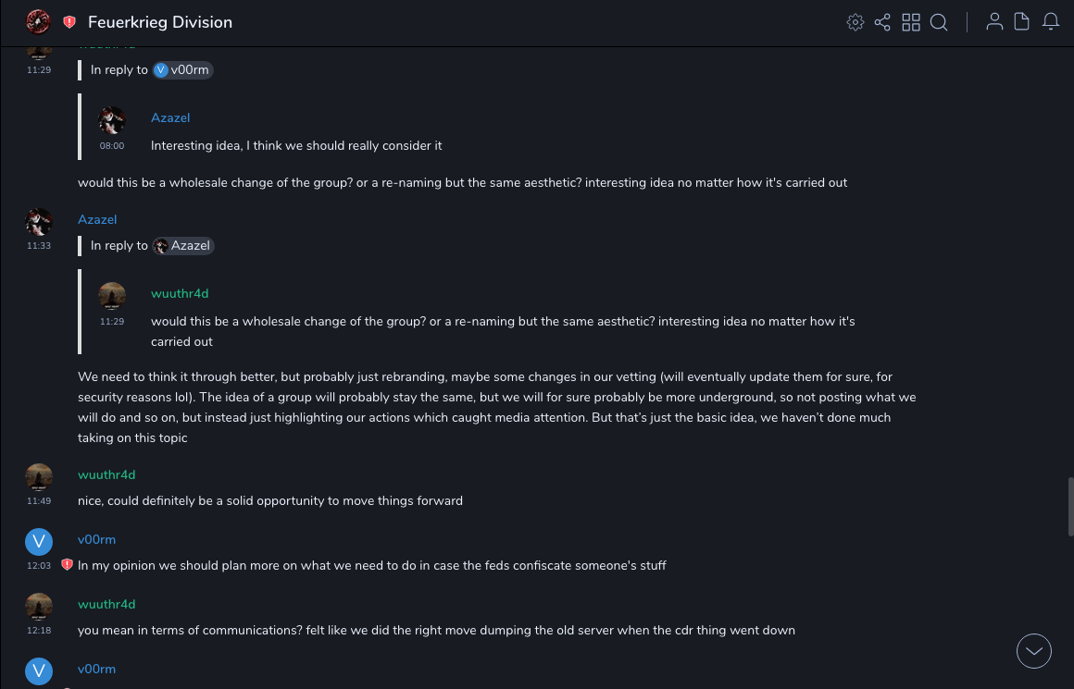Image resolution: width=1074 pixels, height=689 pixels.
Task: Search messages with the magnifier icon
Action: [939, 22]
